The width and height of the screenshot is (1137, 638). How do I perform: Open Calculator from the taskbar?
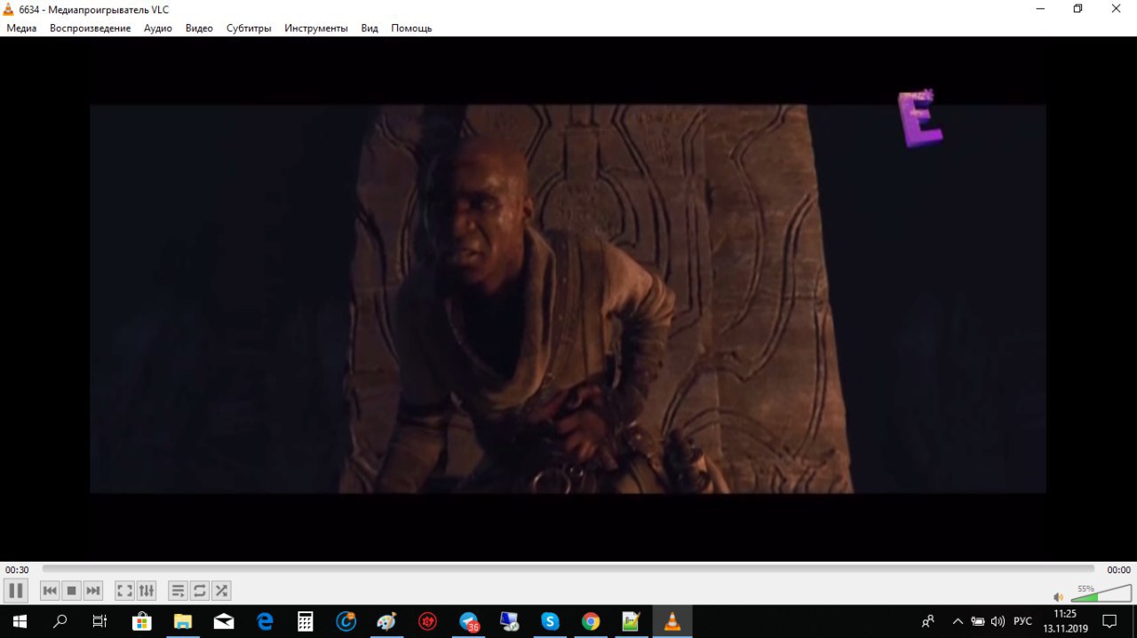306,621
